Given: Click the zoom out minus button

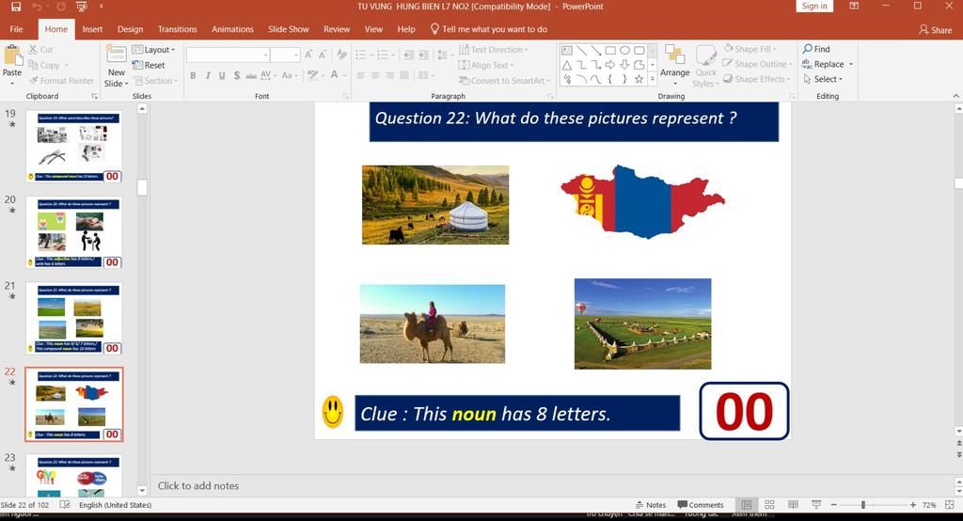Looking at the screenshot, I should (834, 504).
